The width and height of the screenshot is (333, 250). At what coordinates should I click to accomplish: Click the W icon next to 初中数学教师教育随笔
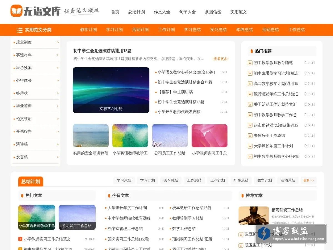point(250,63)
